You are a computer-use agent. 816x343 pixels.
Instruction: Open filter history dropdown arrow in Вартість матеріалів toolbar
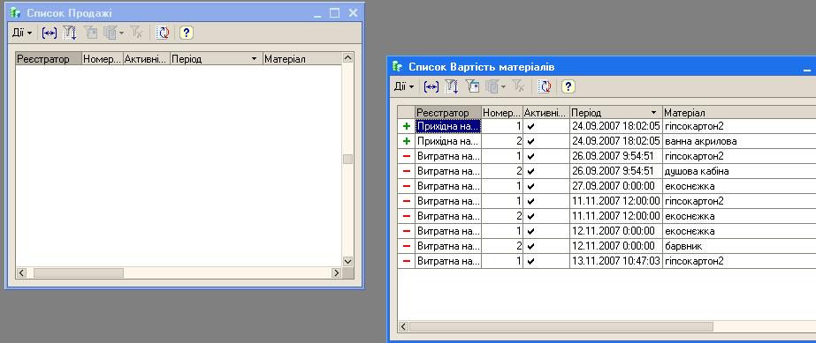pyautogui.click(x=503, y=86)
